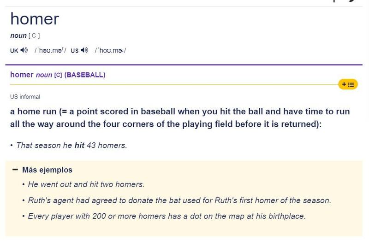
Task: Click the 'Más ejemplos' heading
Action: (47, 170)
